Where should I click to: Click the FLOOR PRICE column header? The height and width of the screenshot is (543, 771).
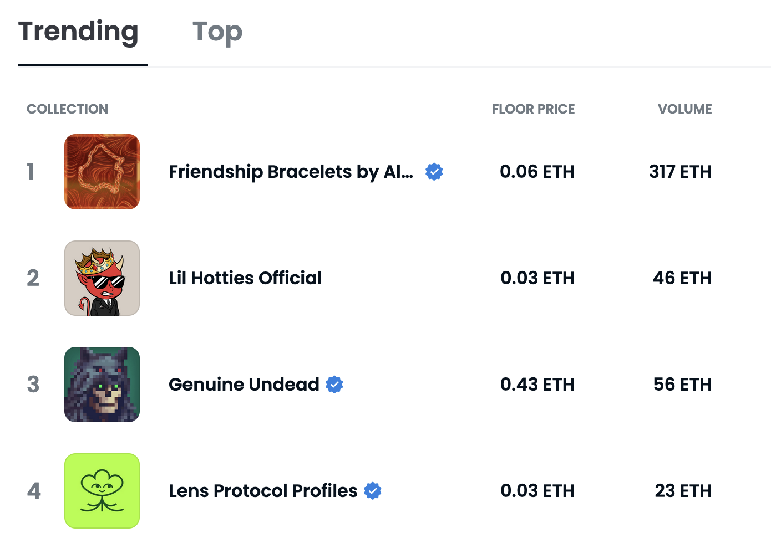tap(533, 109)
